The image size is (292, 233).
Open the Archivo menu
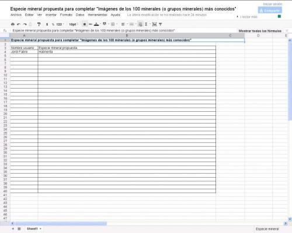16,15
